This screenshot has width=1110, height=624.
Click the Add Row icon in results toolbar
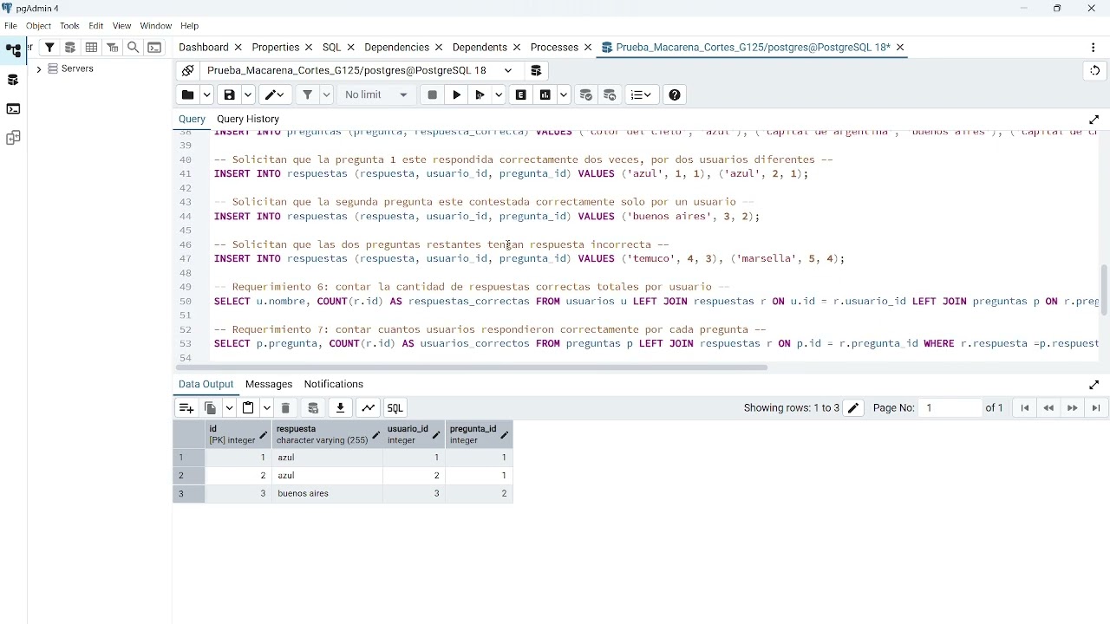click(x=186, y=408)
